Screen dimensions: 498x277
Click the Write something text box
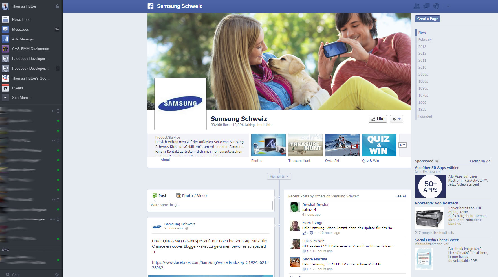pyautogui.click(x=211, y=205)
